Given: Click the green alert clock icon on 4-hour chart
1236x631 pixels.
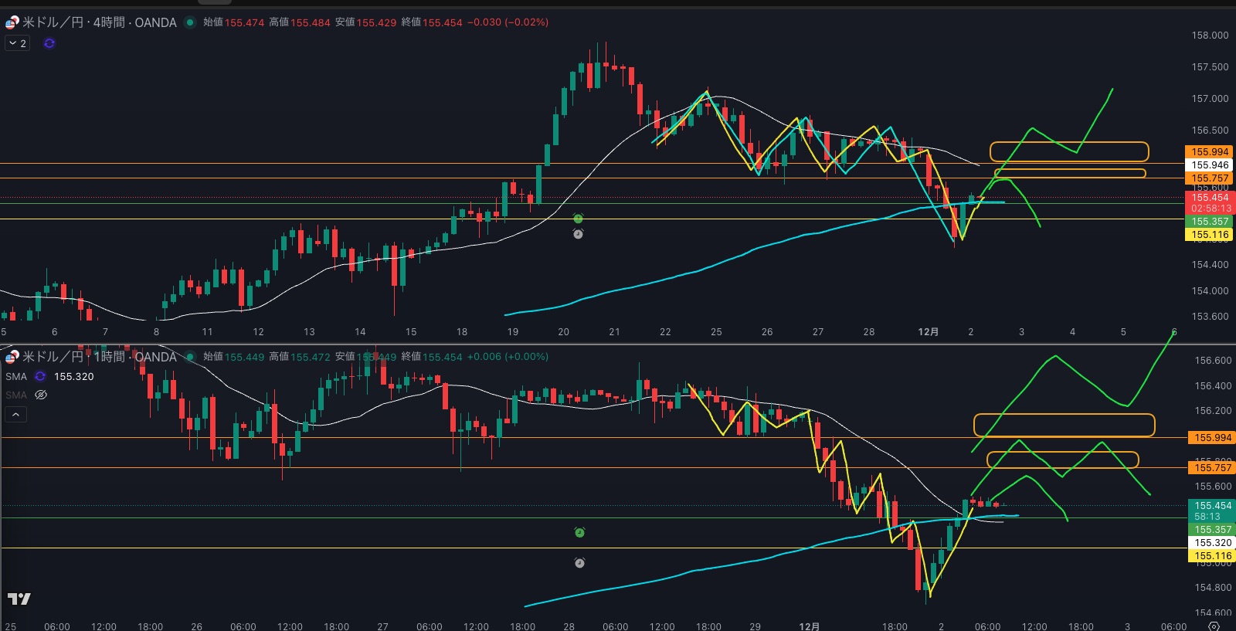Looking at the screenshot, I should 578,219.
